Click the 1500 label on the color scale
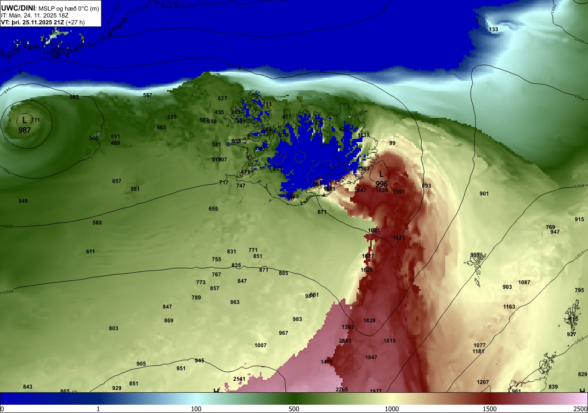Viewport: 588px width, 413px height. [490, 409]
